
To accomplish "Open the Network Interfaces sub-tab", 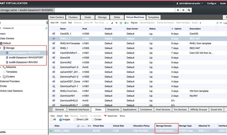I will tap(79, 109).
